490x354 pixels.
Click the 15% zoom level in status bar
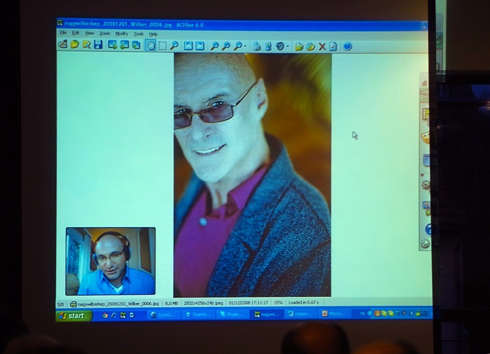pos(278,303)
